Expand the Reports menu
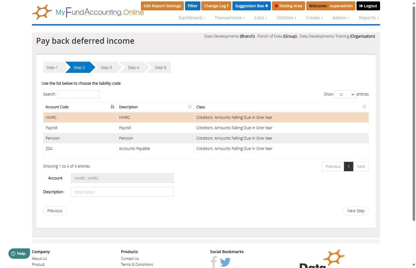This screenshot has width=416, height=268. [x=369, y=18]
